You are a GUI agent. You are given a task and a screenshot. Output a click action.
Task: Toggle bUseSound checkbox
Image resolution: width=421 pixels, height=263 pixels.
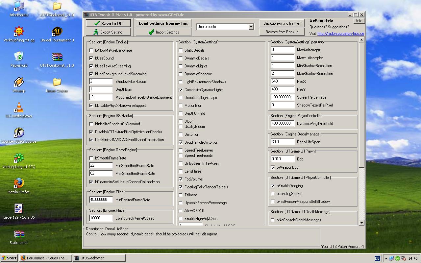tap(91, 58)
